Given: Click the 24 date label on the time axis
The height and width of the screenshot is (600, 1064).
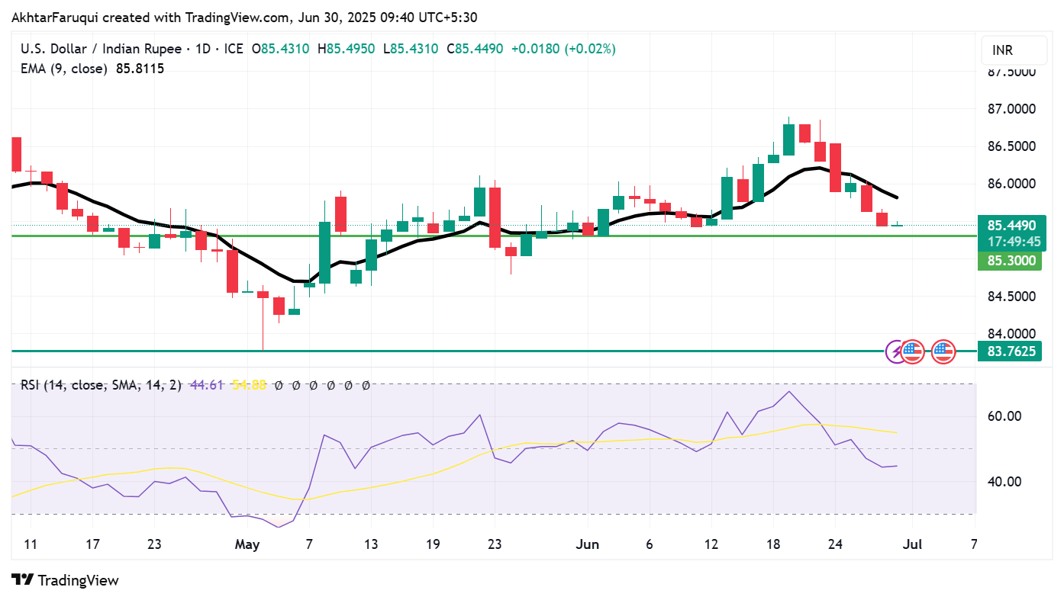Looking at the screenshot, I should coord(834,544).
